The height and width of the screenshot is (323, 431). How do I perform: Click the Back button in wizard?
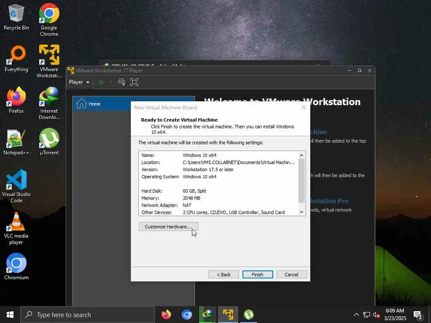223,274
